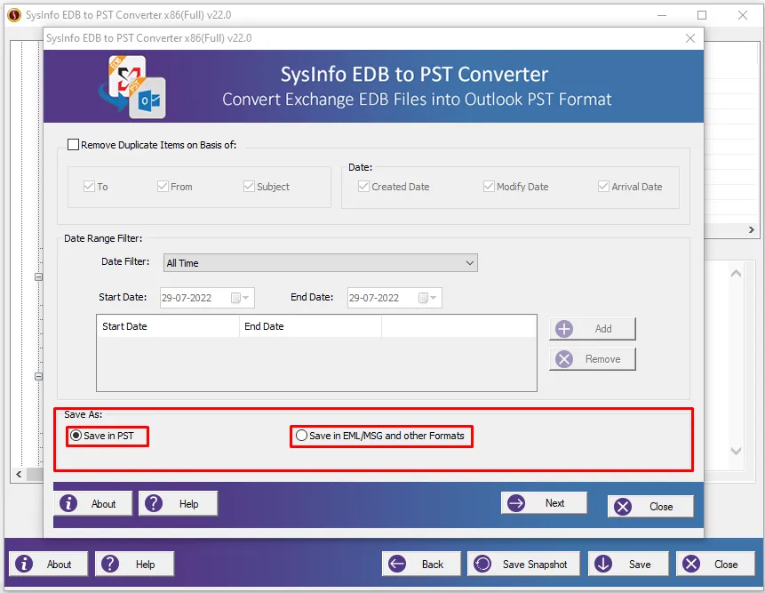This screenshot has width=765, height=593.
Task: Click the circular Save Snapshot icon
Action: pyautogui.click(x=483, y=564)
